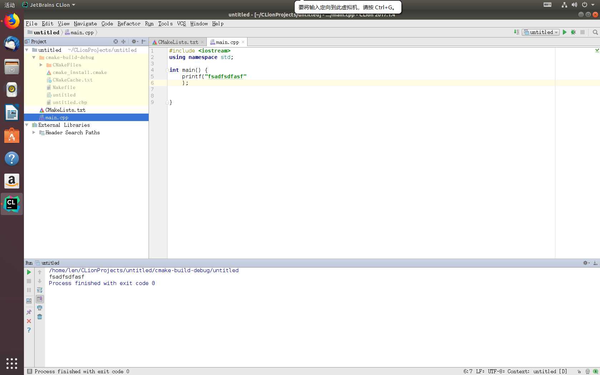The image size is (600, 375).
Task: Open system volume icon in top bar
Action: [x=574, y=5]
